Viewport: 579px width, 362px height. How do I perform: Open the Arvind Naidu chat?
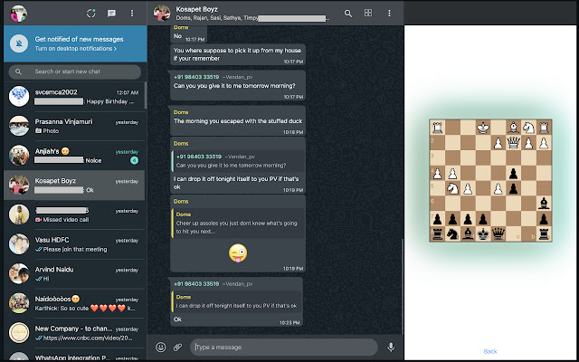click(75, 273)
